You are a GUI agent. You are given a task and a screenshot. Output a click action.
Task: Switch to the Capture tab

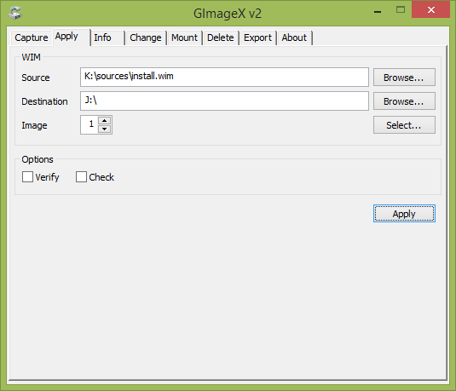point(32,37)
